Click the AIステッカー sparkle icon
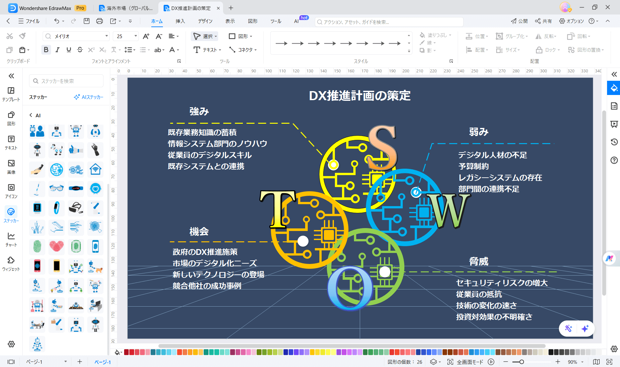 [77, 97]
